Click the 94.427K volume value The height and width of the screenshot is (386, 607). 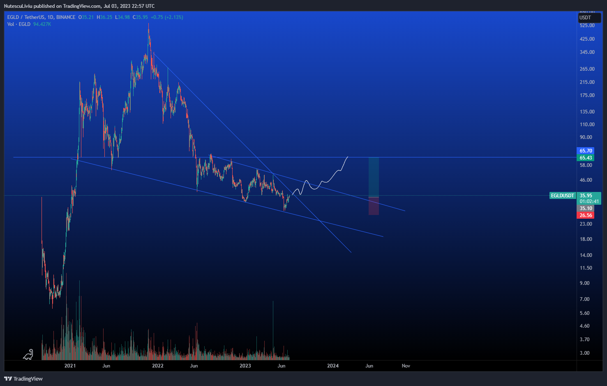coord(42,24)
